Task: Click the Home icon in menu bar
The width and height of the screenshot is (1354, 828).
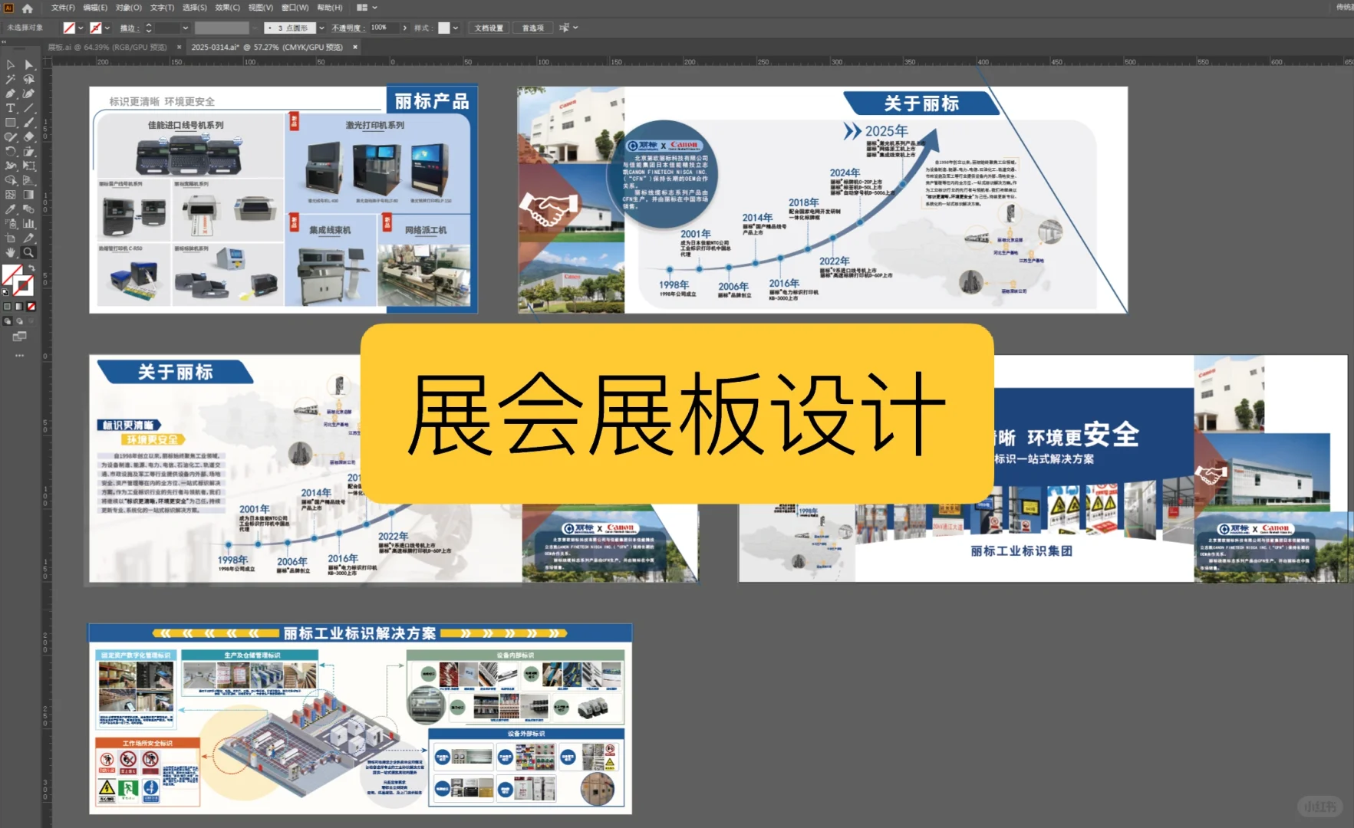Action: 28,8
